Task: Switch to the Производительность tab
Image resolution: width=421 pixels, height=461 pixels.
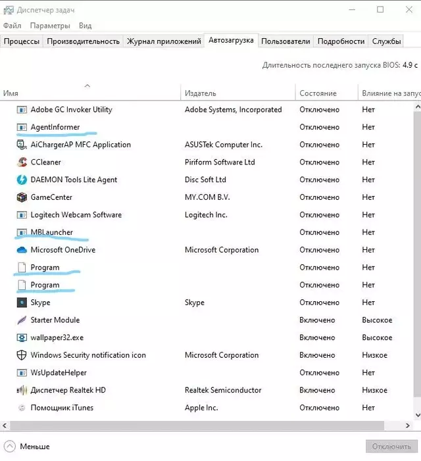Action: tap(83, 41)
